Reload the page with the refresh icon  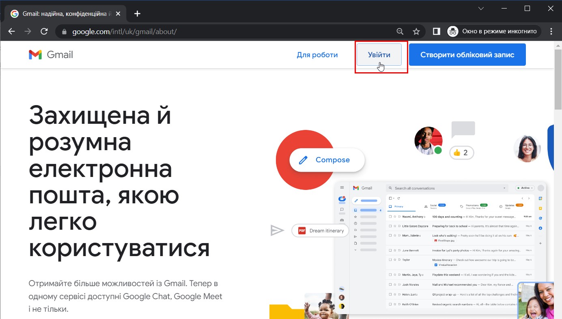tap(44, 31)
